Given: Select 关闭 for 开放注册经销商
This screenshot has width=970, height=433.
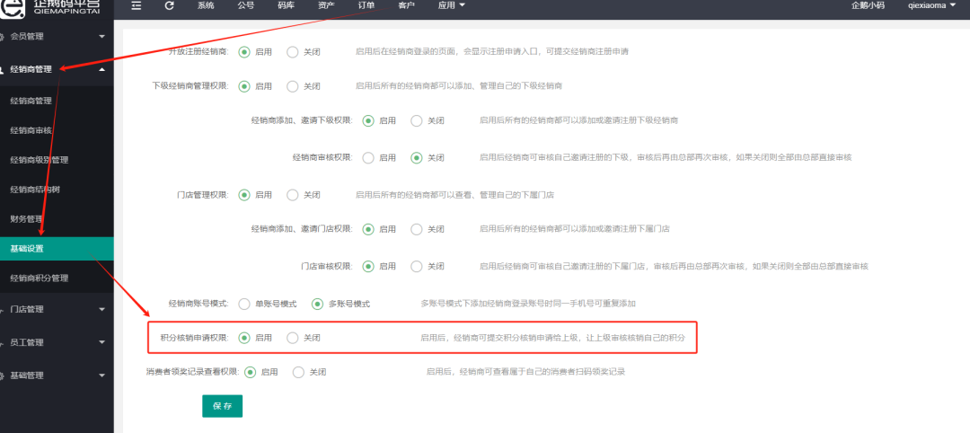Looking at the screenshot, I should (x=293, y=52).
